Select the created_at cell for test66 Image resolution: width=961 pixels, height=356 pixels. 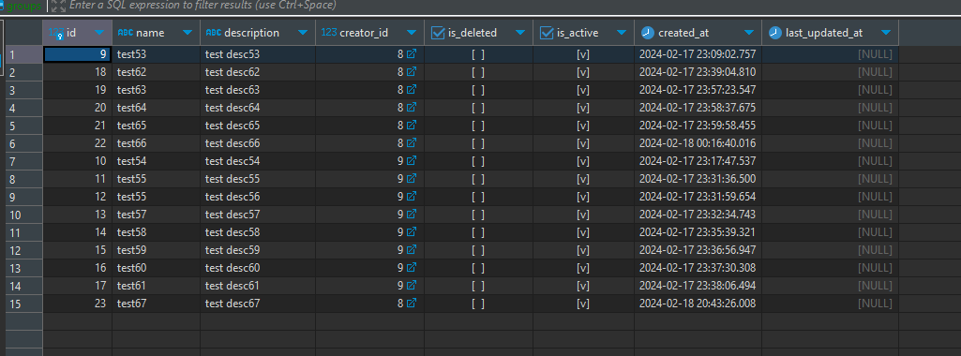coord(698,143)
